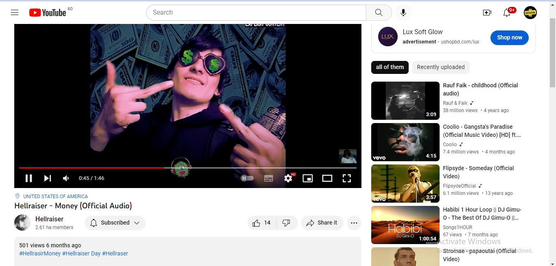The image size is (556, 266).
Task: Pause the video playback
Action: 28,178
